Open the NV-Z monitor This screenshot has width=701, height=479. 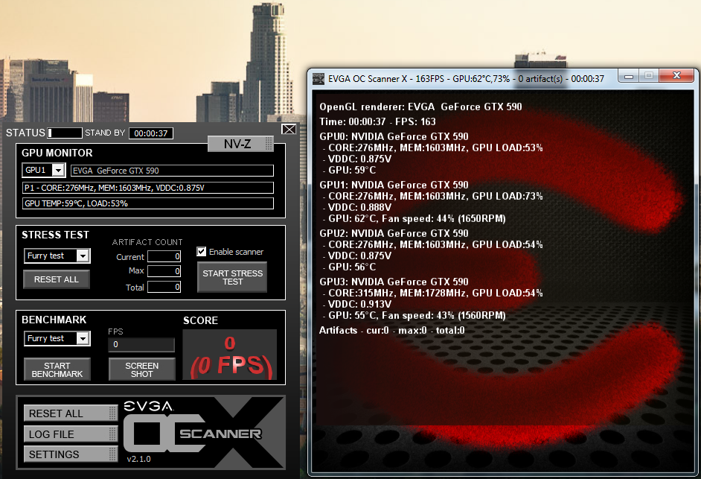point(240,144)
